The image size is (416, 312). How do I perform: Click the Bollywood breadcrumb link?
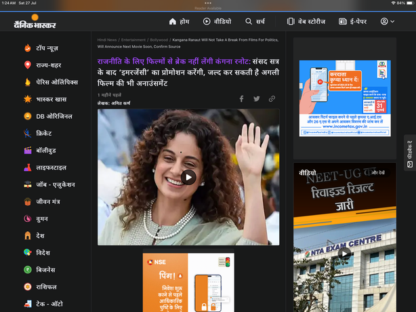tap(159, 40)
